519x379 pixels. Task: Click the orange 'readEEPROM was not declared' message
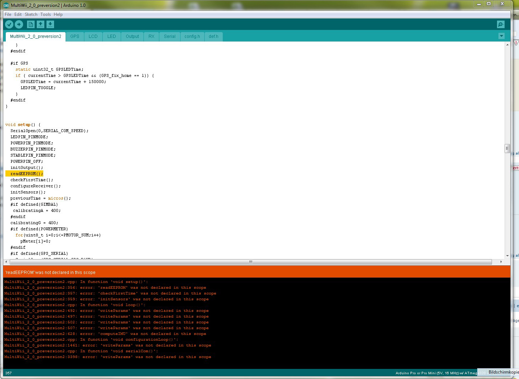[50, 273]
